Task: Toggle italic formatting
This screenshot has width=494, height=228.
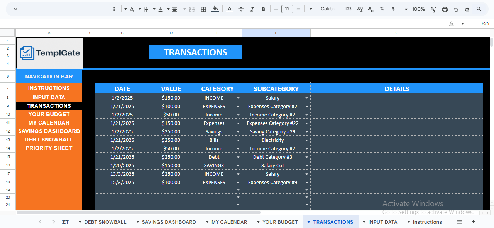Action: (252, 9)
